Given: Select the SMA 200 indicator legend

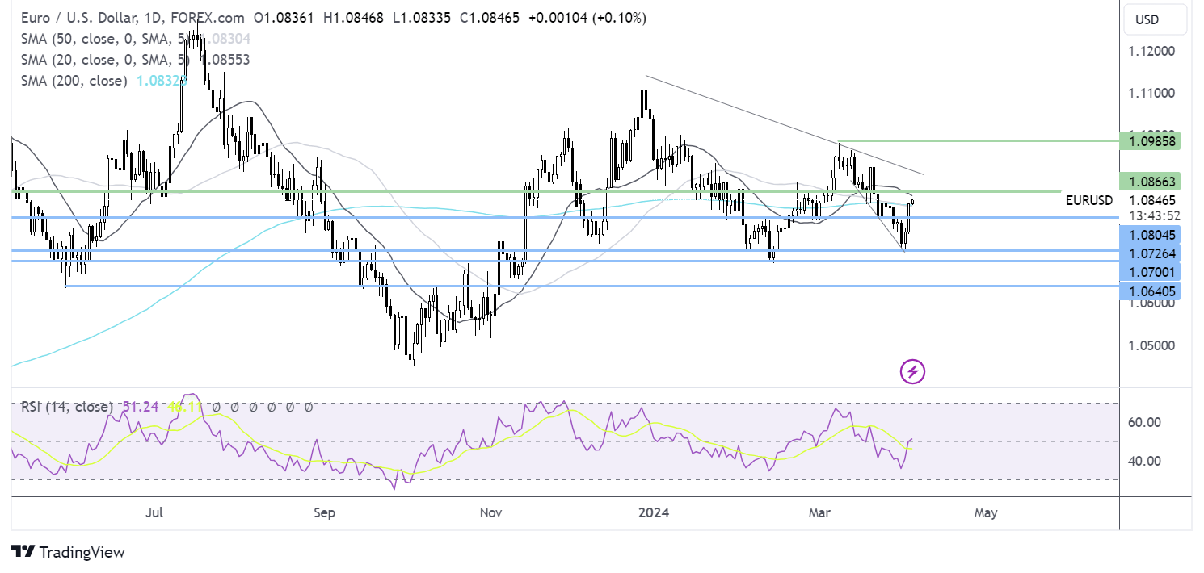Looking at the screenshot, I should pyautogui.click(x=74, y=80).
